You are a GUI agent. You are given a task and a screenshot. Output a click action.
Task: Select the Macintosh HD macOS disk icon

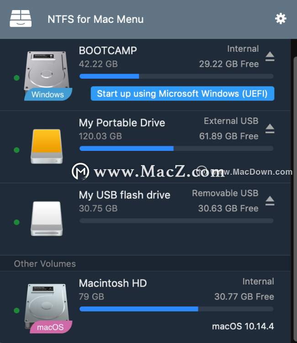(48, 308)
